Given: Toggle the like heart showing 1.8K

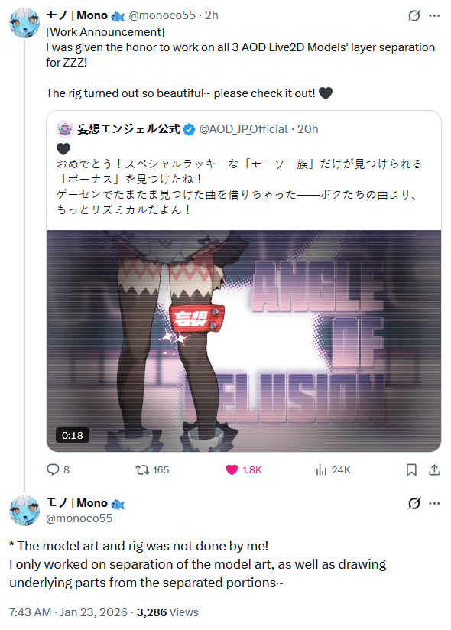Looking at the screenshot, I should click(232, 469).
